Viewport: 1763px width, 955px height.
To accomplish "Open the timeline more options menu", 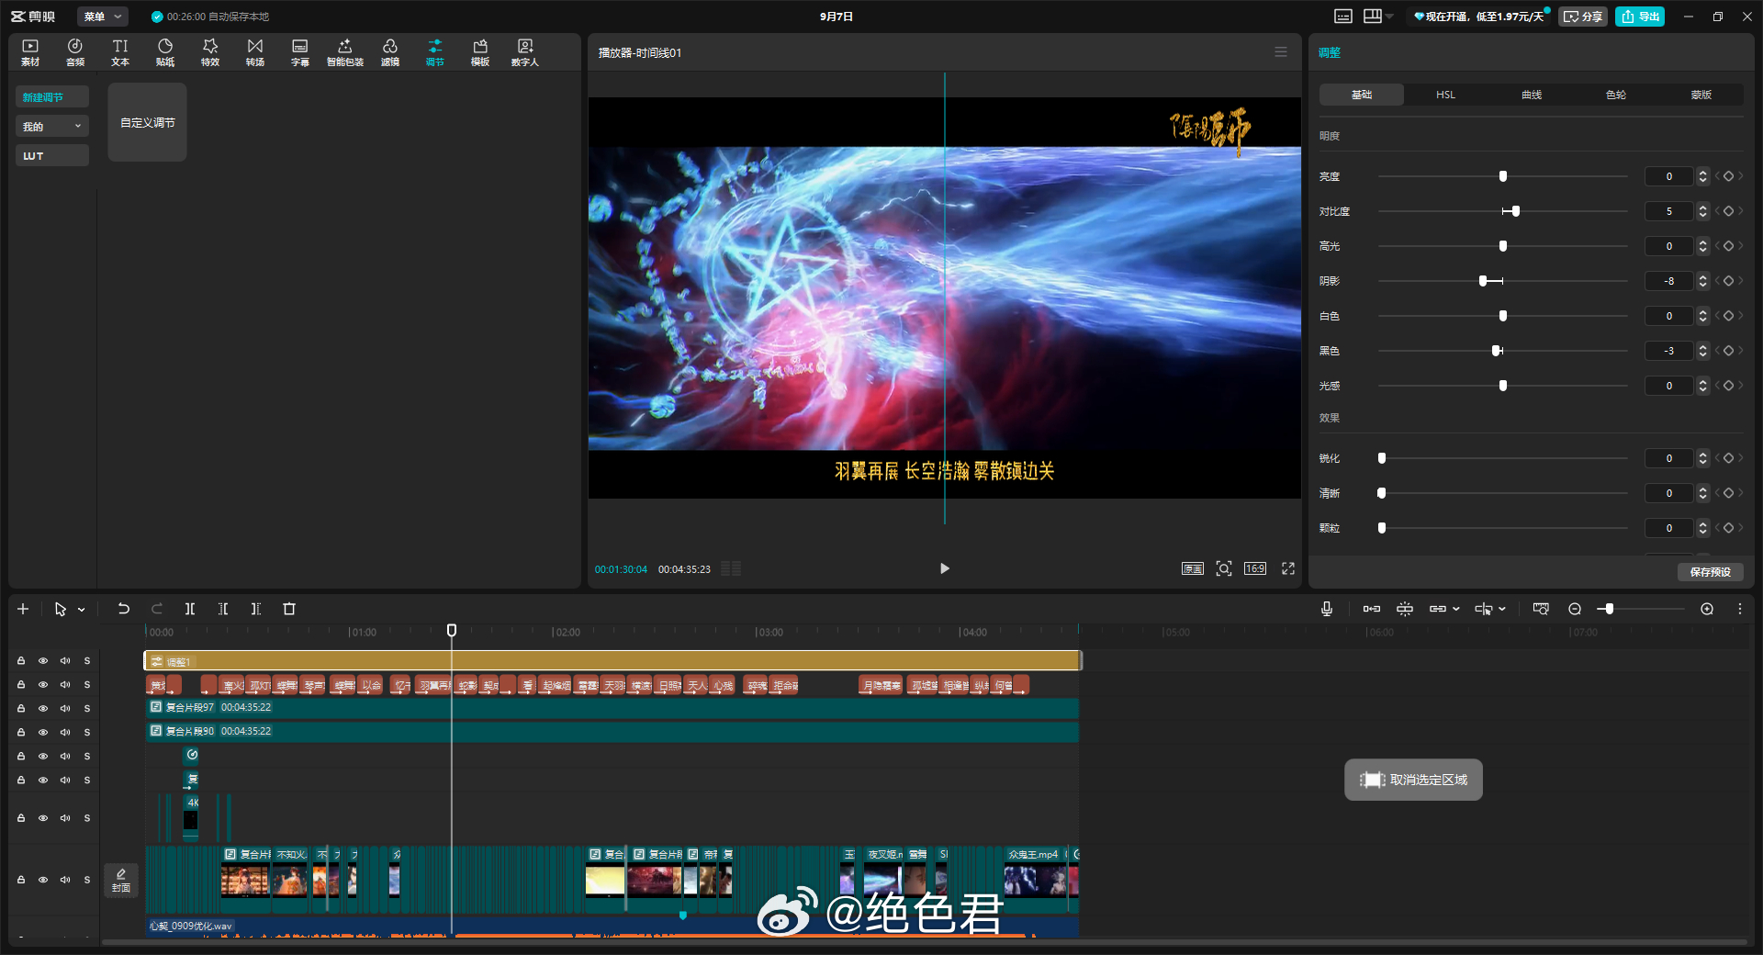I will [1739, 609].
